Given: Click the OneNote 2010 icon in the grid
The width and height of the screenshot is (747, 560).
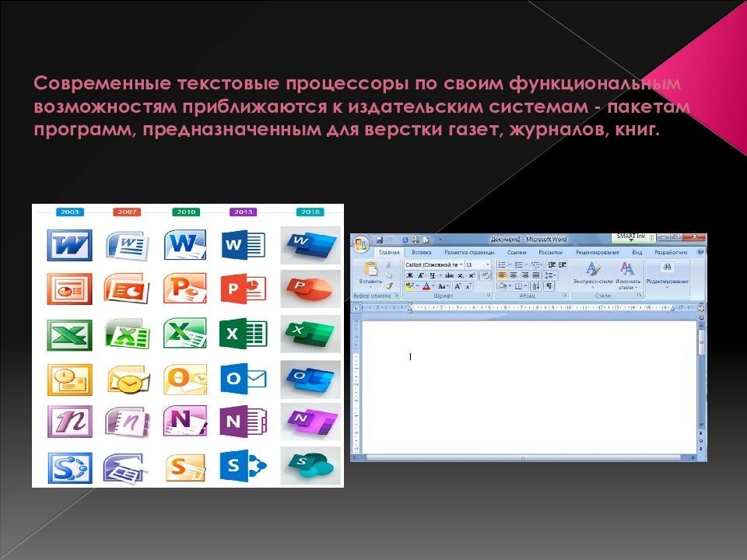Looking at the screenshot, I should tap(185, 421).
